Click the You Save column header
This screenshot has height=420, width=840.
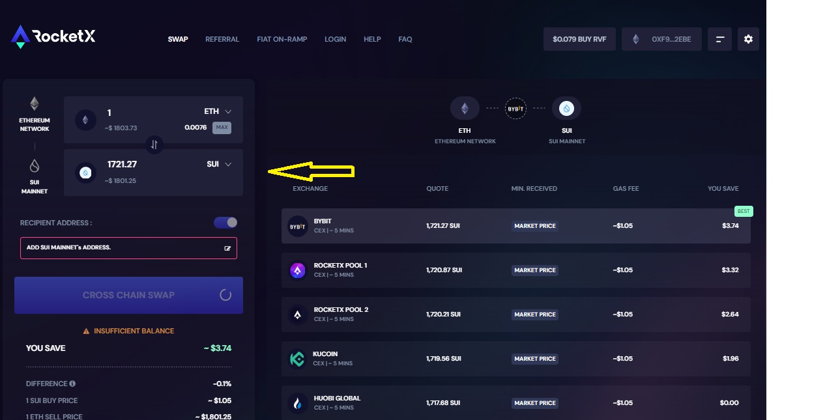723,189
